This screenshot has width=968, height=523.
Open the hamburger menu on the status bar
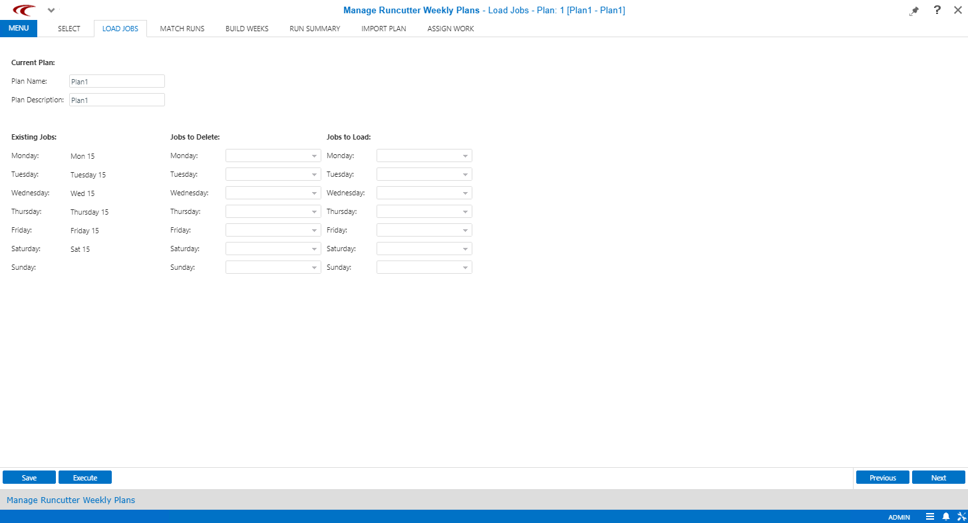pos(930,516)
